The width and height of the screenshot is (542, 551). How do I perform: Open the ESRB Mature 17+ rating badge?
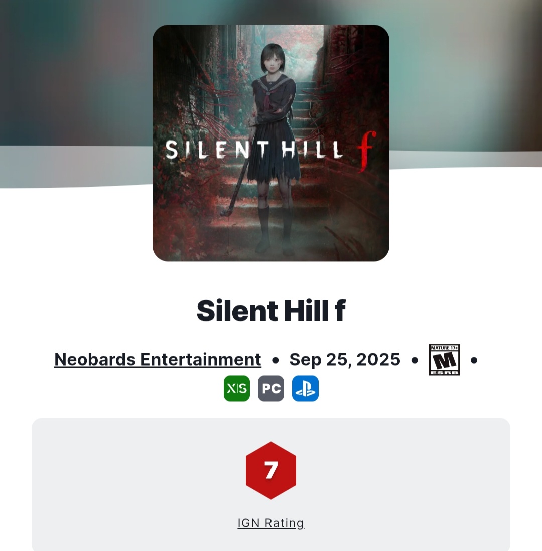444,360
